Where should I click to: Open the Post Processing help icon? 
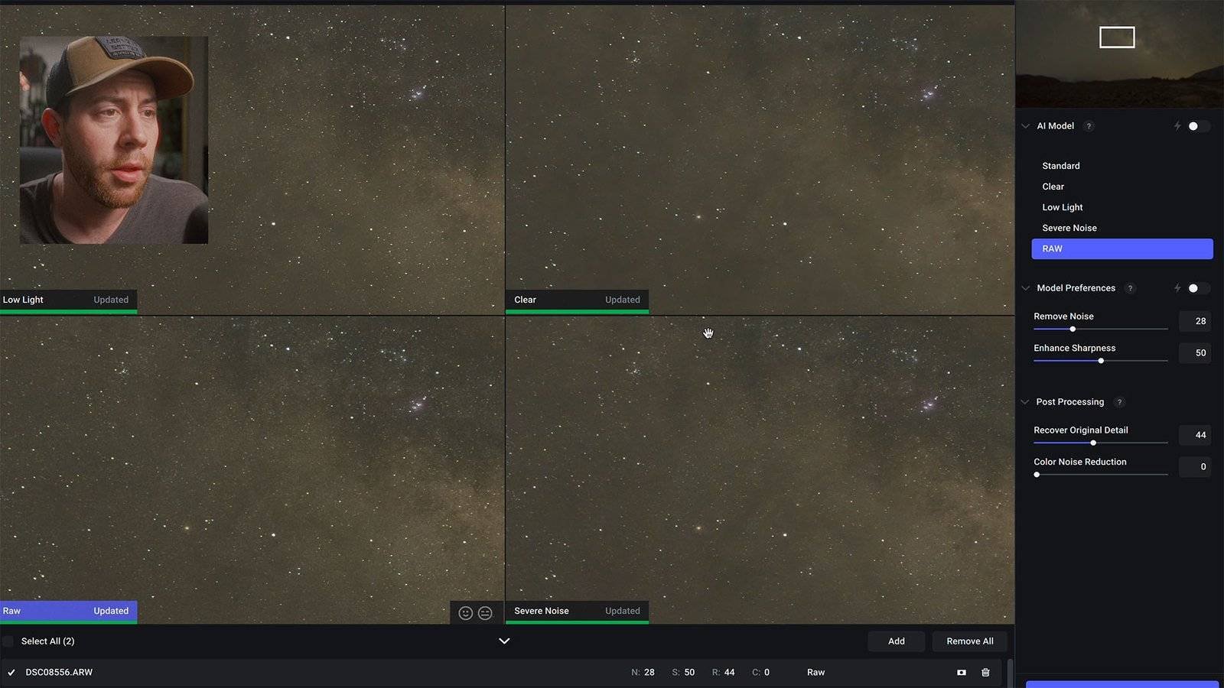[1119, 402]
